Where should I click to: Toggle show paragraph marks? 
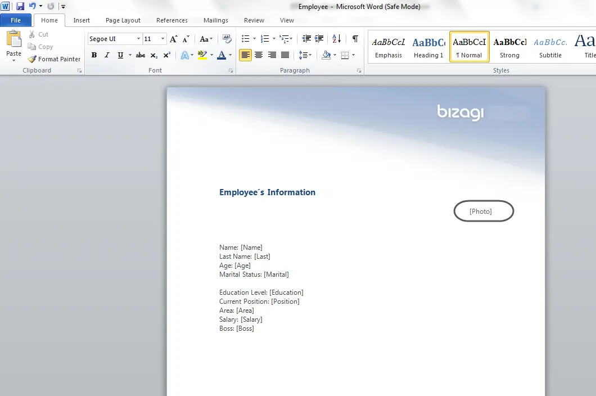[x=355, y=39]
